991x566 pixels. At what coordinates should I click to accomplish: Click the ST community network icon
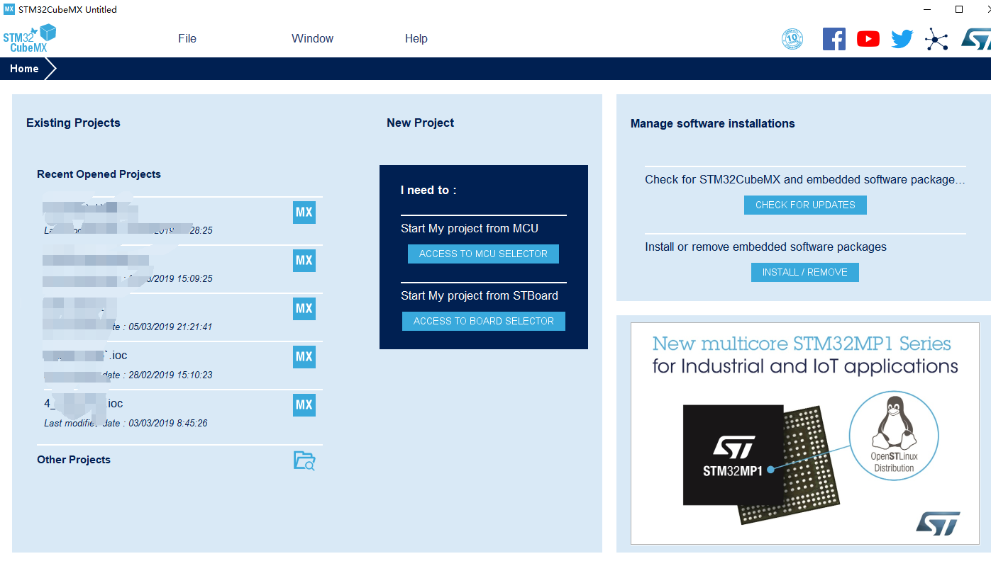coord(936,39)
